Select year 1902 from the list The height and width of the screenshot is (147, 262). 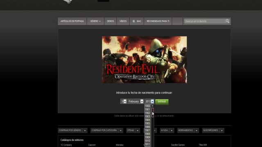pyautogui.click(x=148, y=113)
